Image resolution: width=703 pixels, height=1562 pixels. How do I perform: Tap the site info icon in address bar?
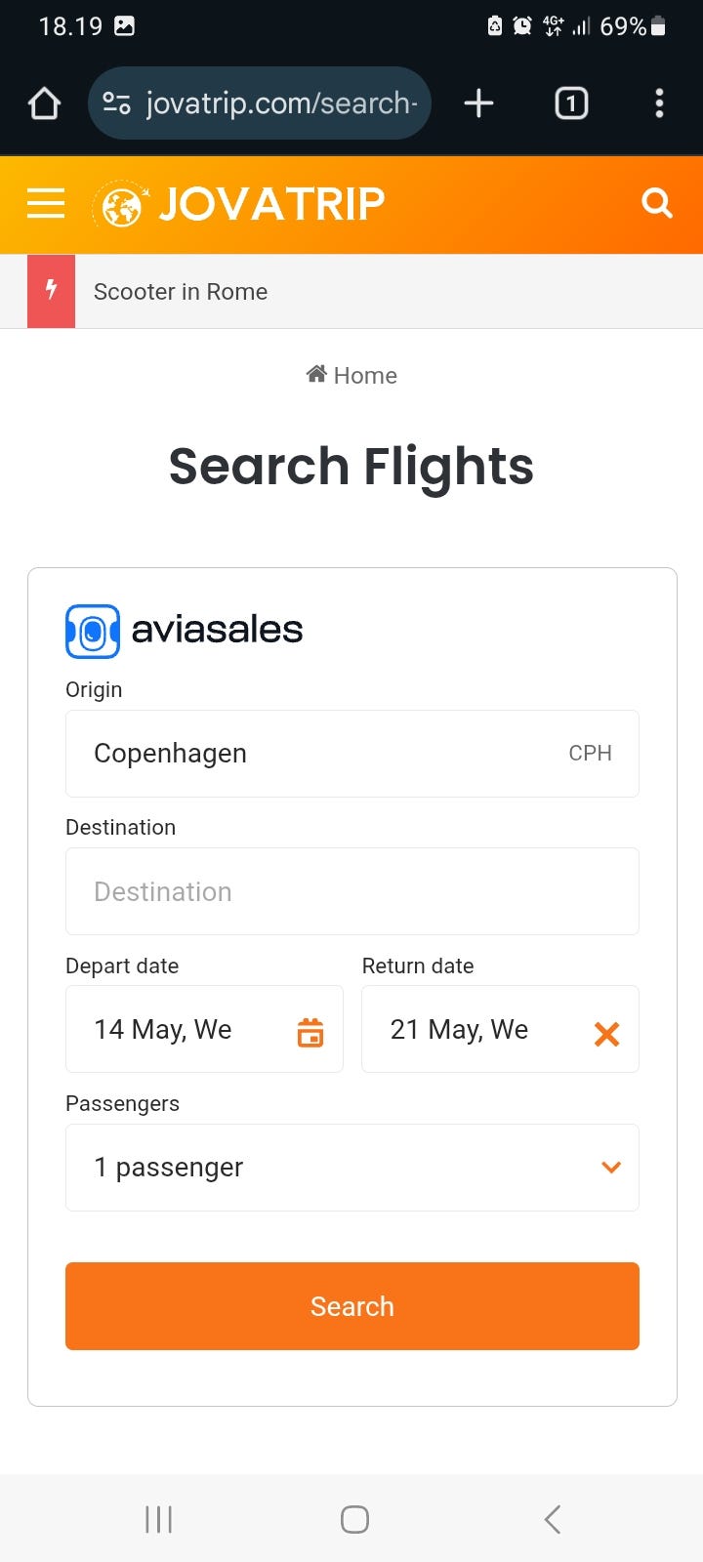pyautogui.click(x=117, y=103)
